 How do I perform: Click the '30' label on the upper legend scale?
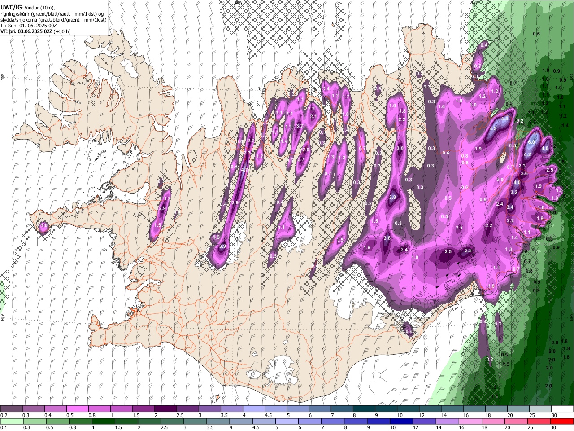554,415
